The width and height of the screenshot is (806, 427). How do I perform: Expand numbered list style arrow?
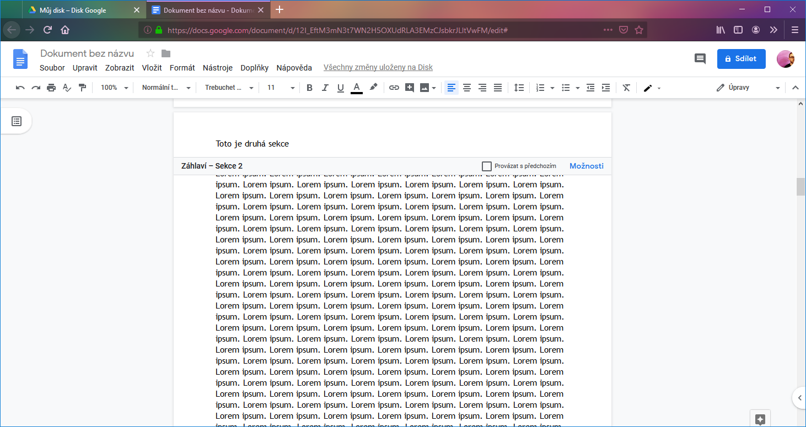click(x=552, y=88)
